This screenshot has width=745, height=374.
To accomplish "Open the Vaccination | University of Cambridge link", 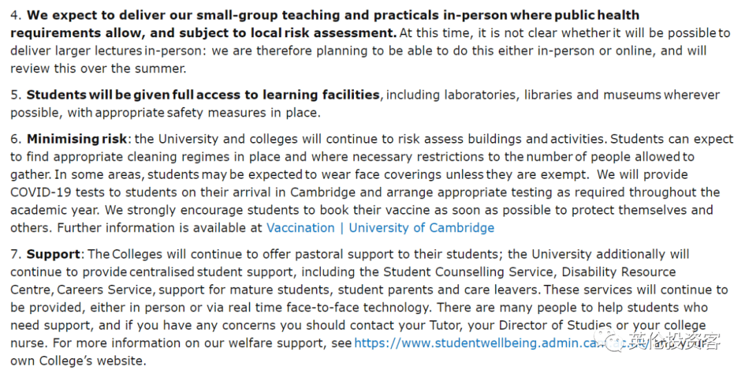I will (x=380, y=228).
